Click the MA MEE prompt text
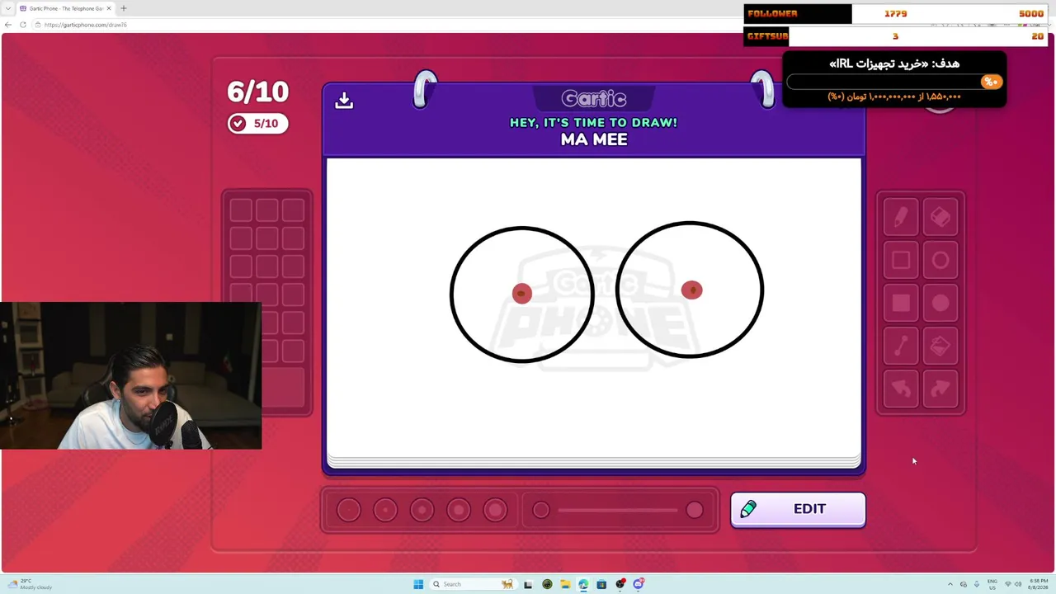Screen dimensions: 1056x594 tap(594, 139)
